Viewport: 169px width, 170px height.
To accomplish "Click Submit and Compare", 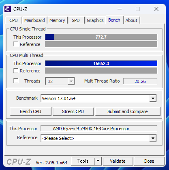I will coord(128,111).
